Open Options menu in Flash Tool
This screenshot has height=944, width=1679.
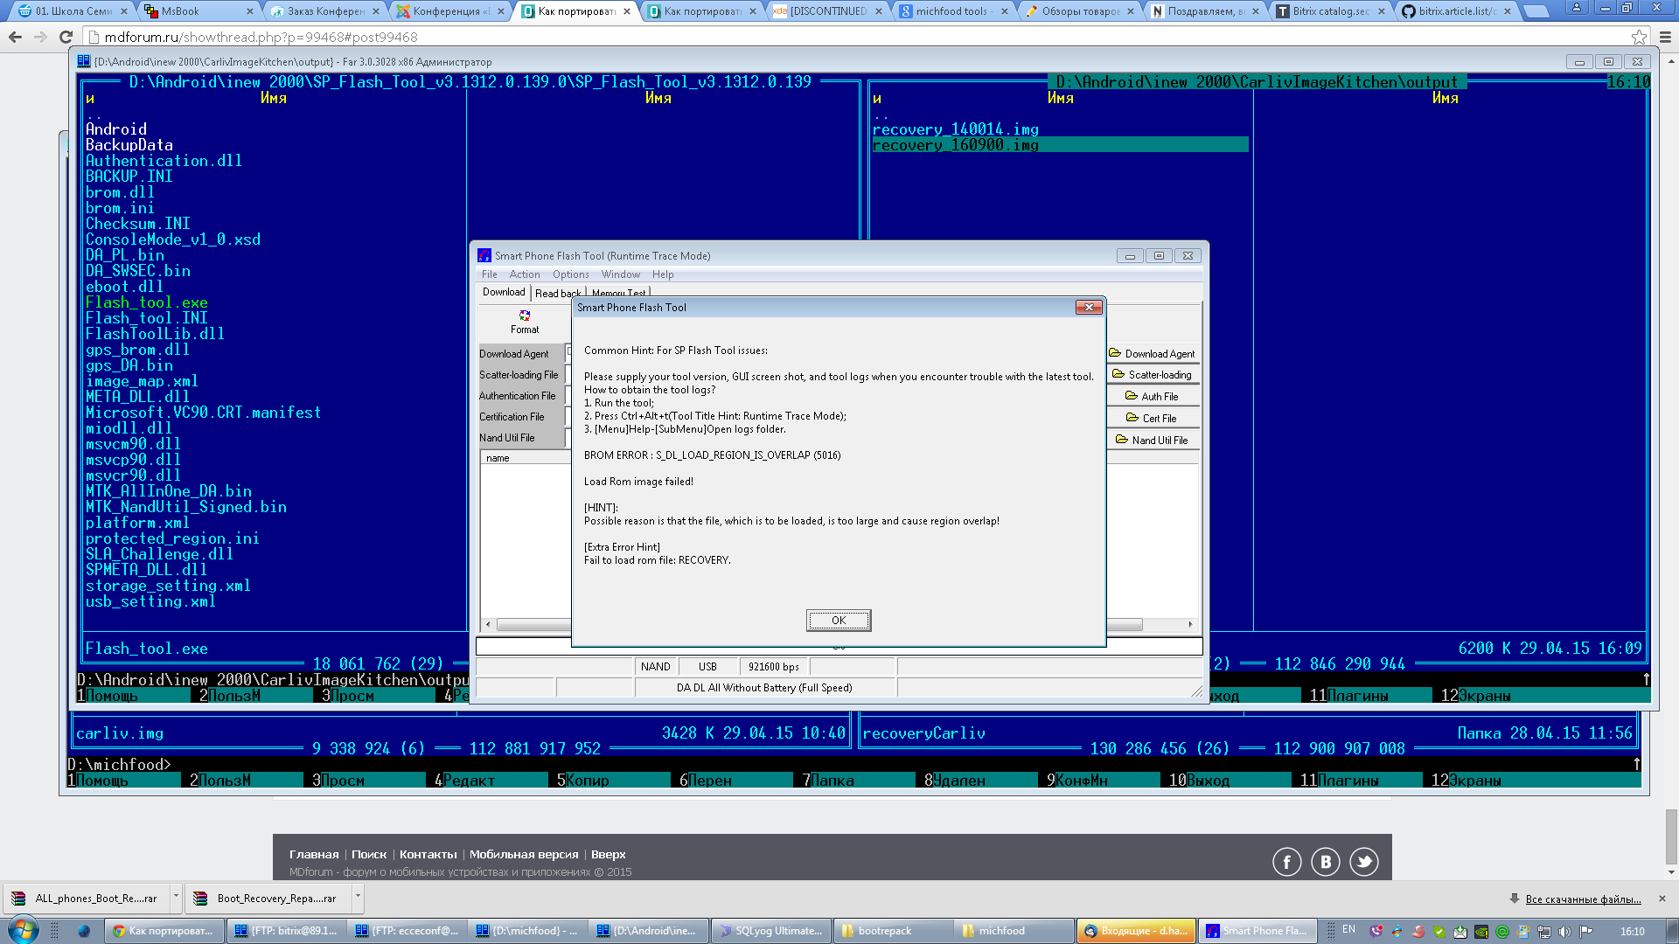(570, 274)
